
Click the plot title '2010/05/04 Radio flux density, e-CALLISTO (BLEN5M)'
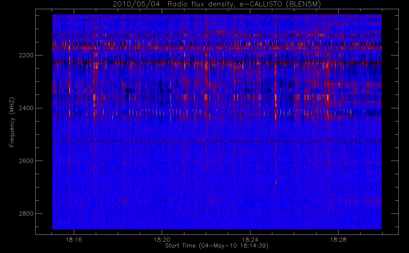(x=217, y=4)
